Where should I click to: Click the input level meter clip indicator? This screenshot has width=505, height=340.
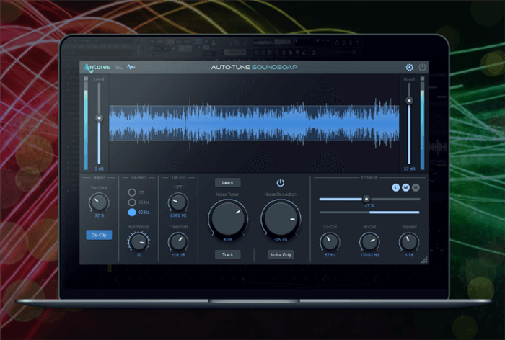(86, 79)
